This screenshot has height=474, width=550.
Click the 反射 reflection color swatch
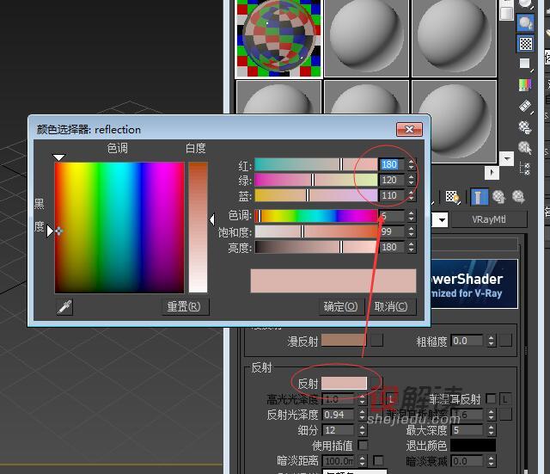(344, 384)
